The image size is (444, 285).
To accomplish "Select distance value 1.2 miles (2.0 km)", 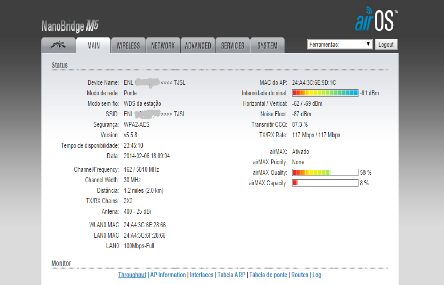I will point(143,191).
